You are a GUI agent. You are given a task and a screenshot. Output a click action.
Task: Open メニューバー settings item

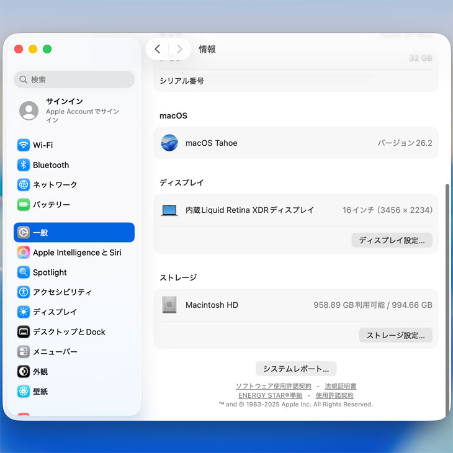[55, 352]
